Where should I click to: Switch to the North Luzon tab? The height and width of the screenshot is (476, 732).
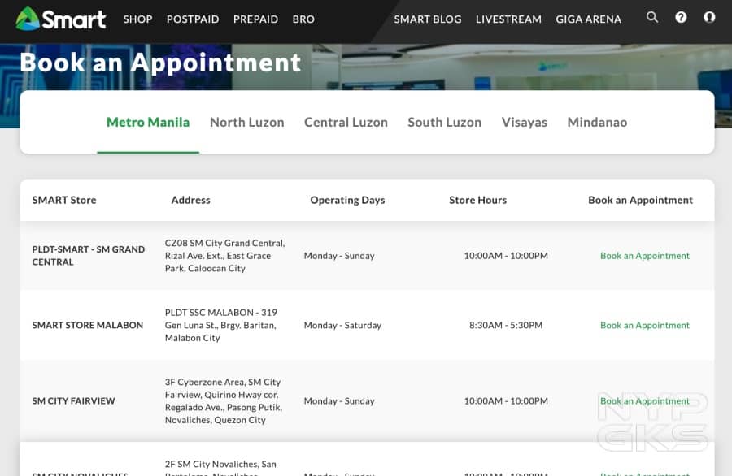(x=247, y=122)
